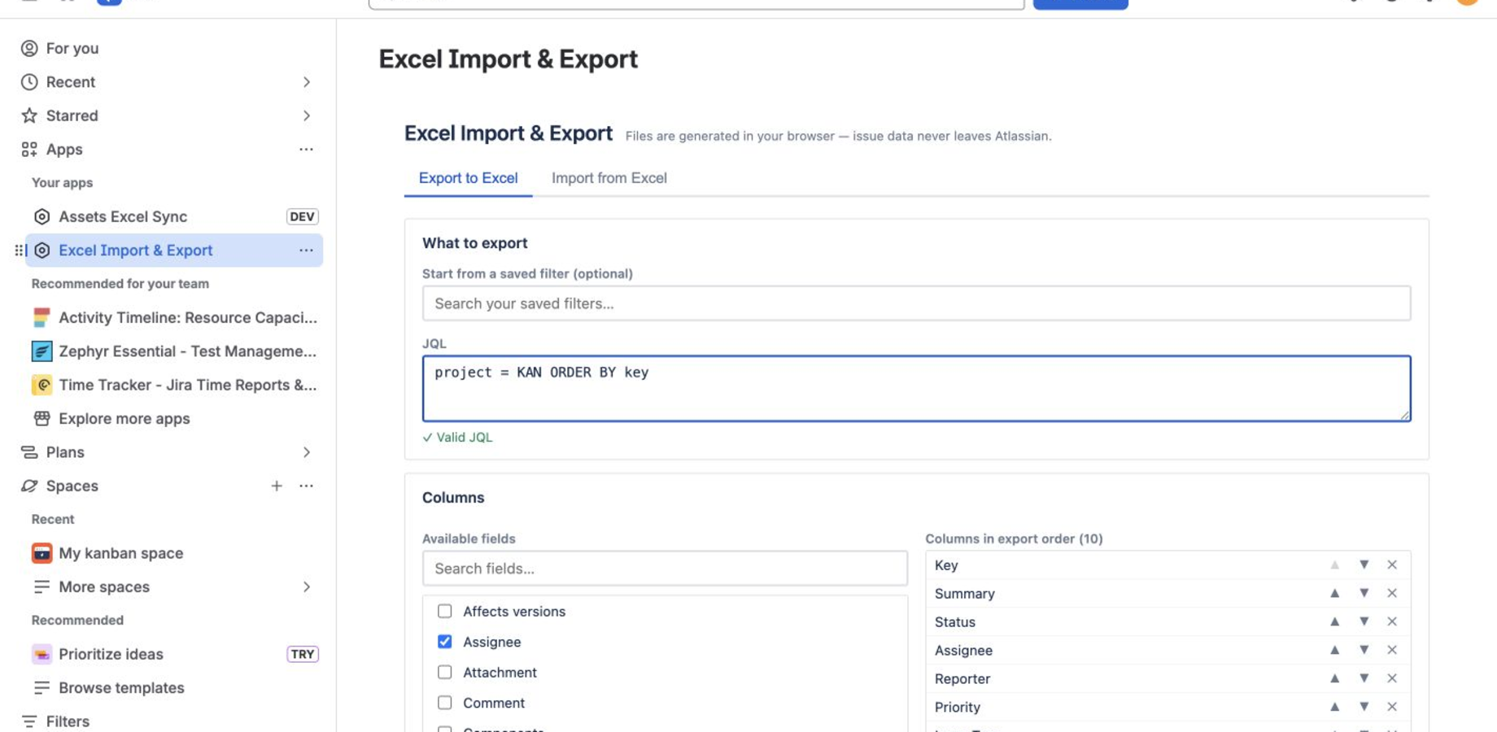Move Key column down
This screenshot has height=732, width=1497.
pos(1364,564)
